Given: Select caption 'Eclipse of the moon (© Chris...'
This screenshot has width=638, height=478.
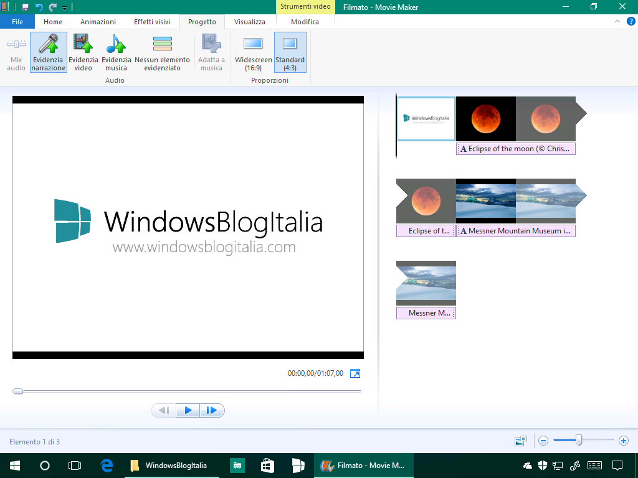Looking at the screenshot, I should 515,149.
